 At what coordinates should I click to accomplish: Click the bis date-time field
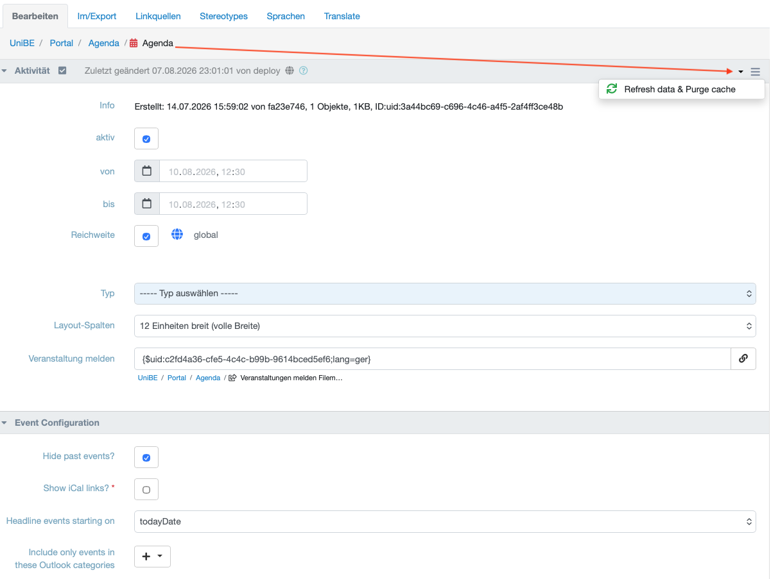(233, 204)
